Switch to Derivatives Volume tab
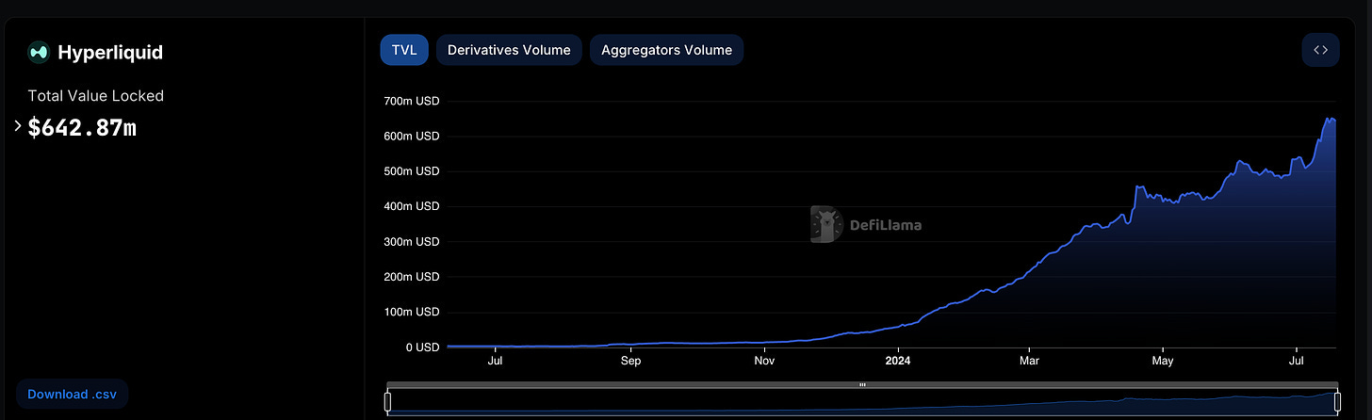 pyautogui.click(x=509, y=50)
